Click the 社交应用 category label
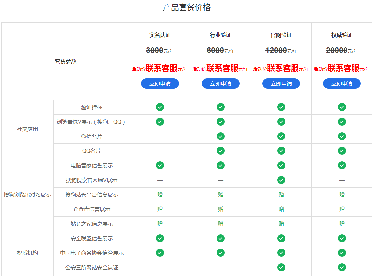Image resolution: width=373 pixels, height=276 pixels. pos(27,129)
